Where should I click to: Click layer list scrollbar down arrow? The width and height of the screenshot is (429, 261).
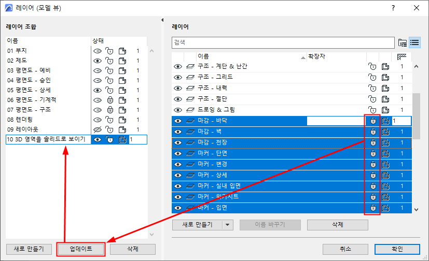(417, 210)
